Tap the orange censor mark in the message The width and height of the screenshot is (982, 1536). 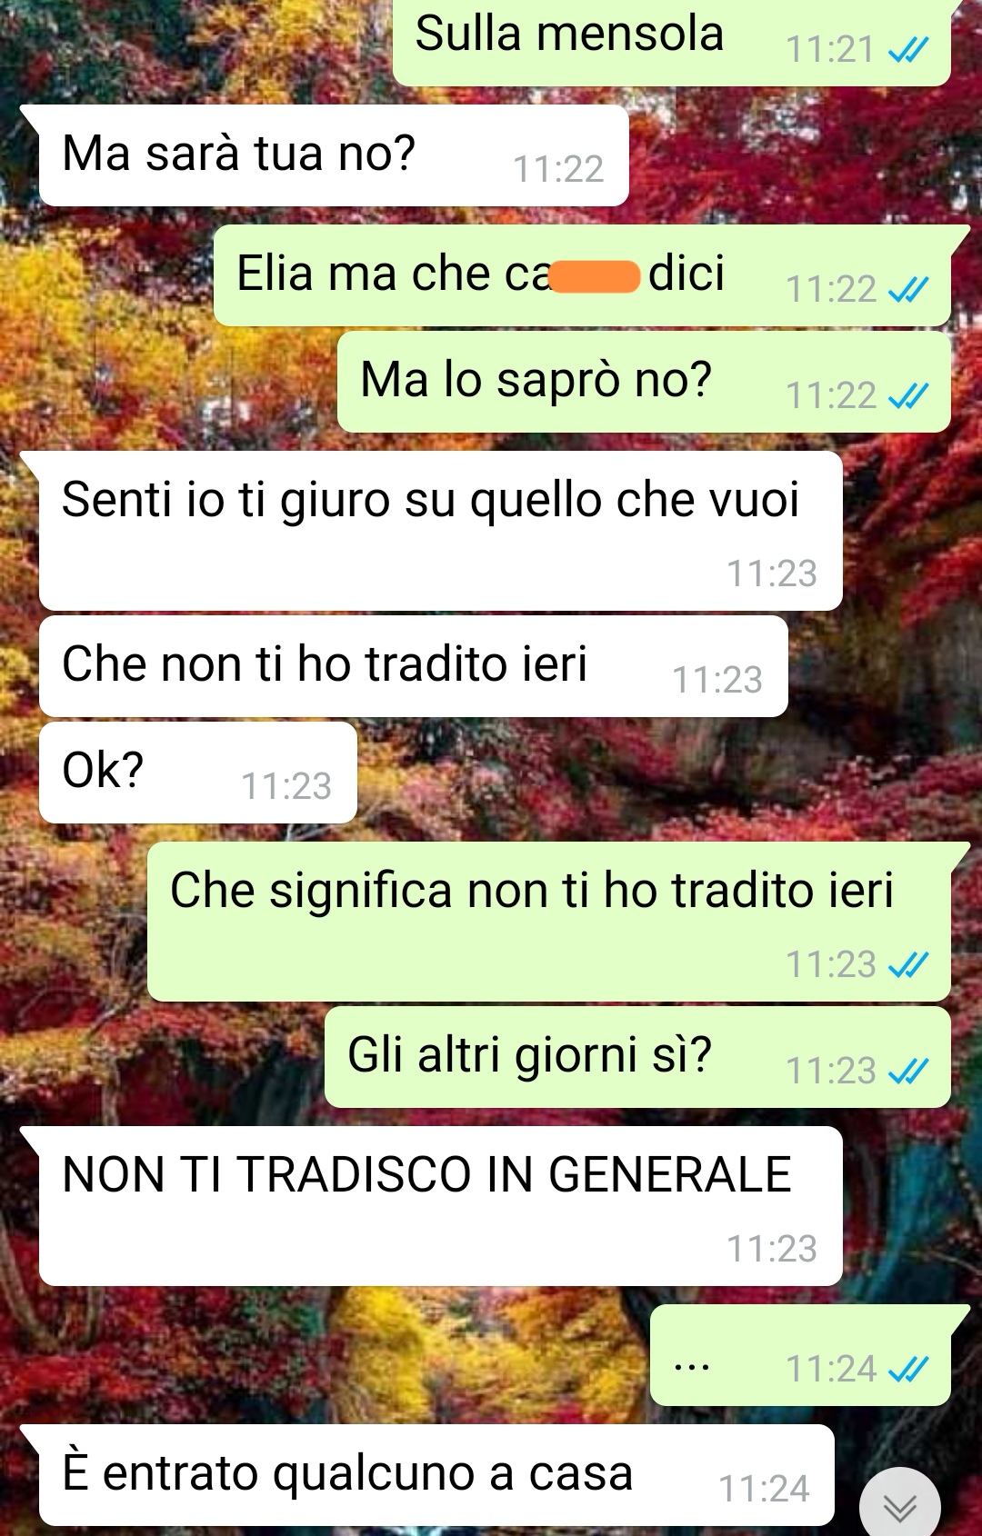coord(596,276)
